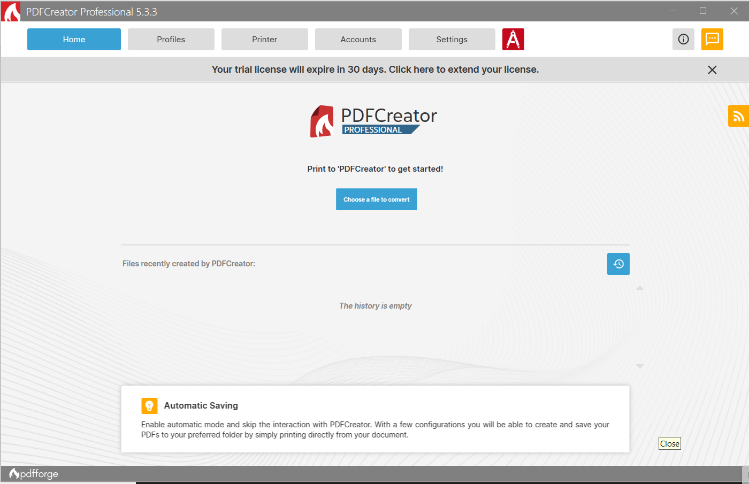The height and width of the screenshot is (484, 749).
Task: Select the highlighted Home tab
Action: [74, 39]
